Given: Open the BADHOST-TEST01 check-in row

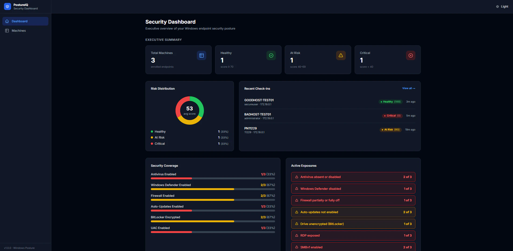Looking at the screenshot, I should (330, 116).
